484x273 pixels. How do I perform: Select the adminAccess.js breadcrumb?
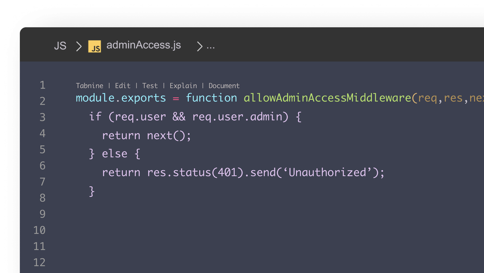(x=144, y=45)
